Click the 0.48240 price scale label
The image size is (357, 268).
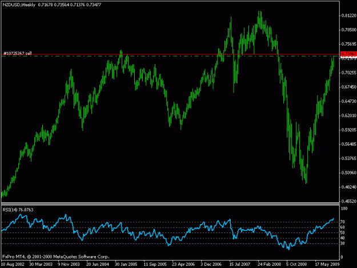tap(349, 187)
